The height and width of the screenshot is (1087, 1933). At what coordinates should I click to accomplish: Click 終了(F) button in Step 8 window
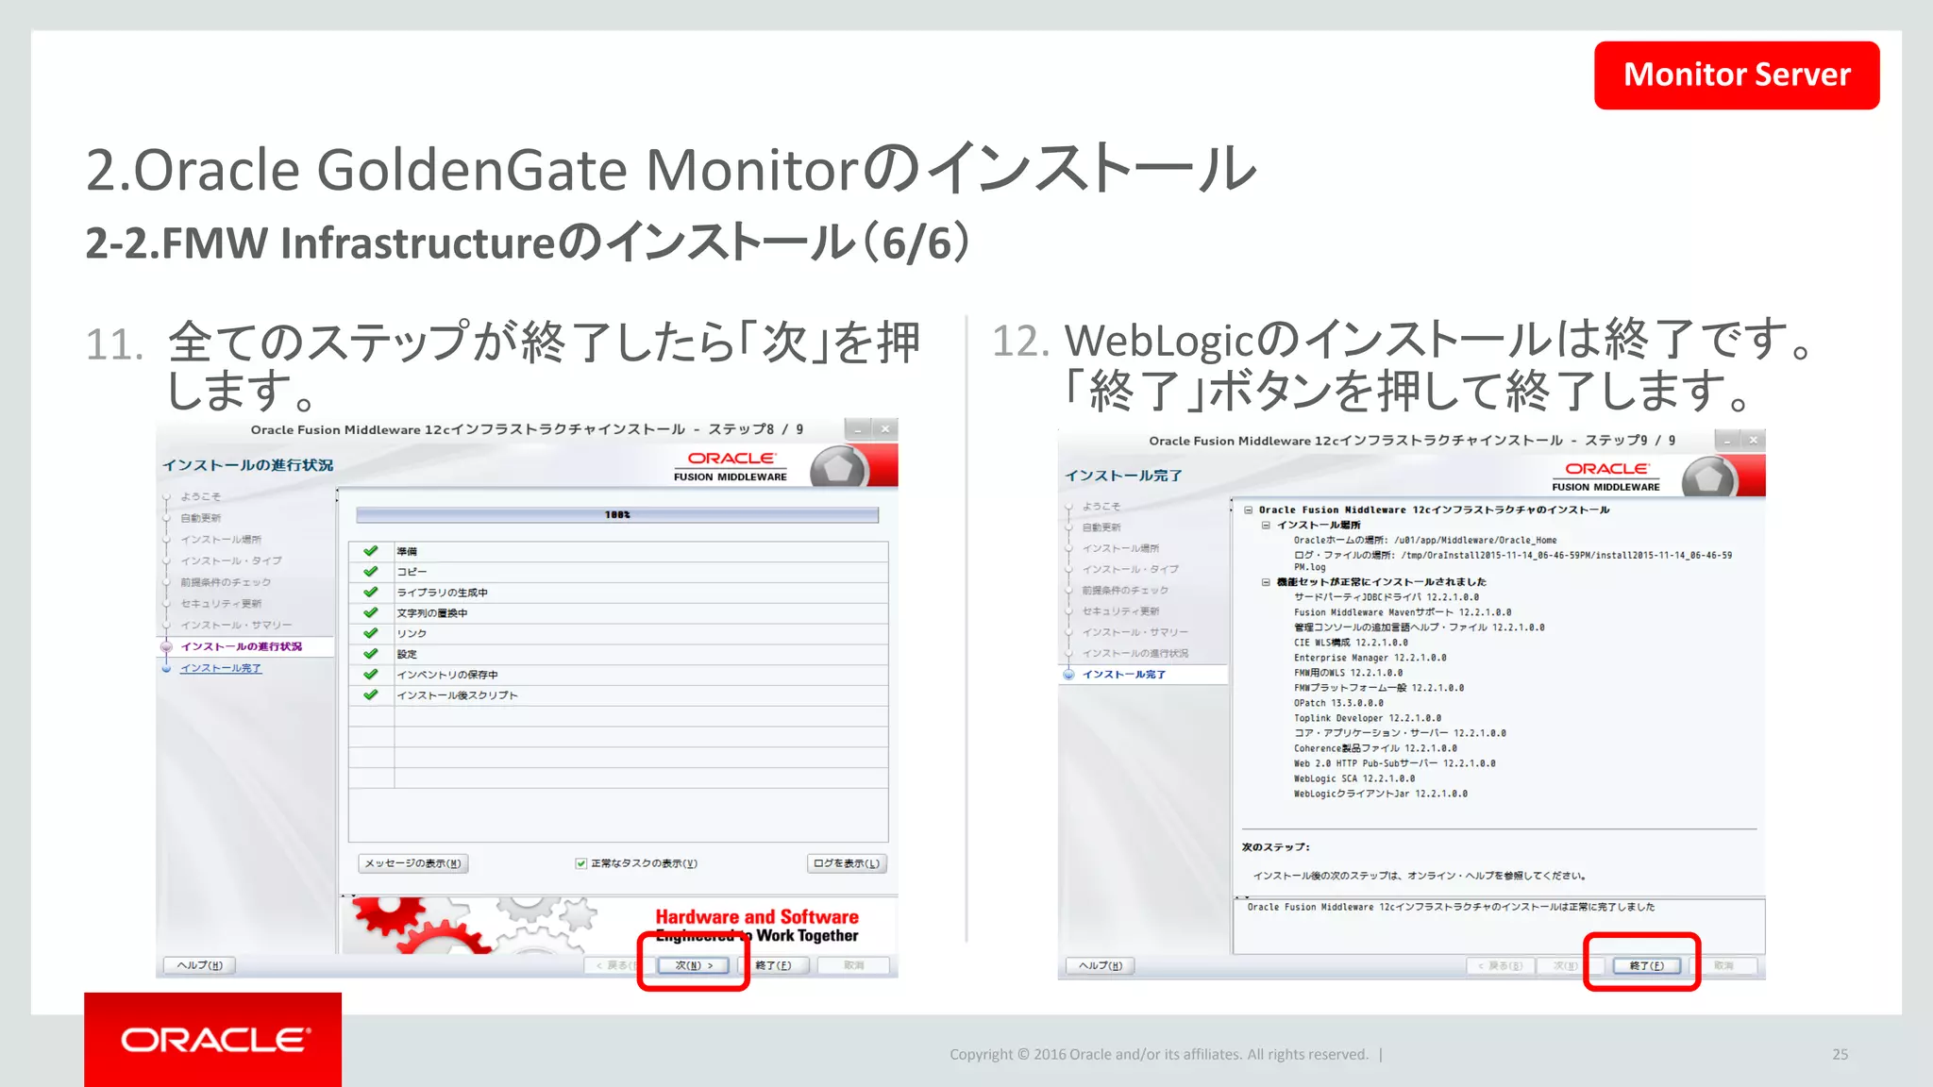[x=774, y=965]
